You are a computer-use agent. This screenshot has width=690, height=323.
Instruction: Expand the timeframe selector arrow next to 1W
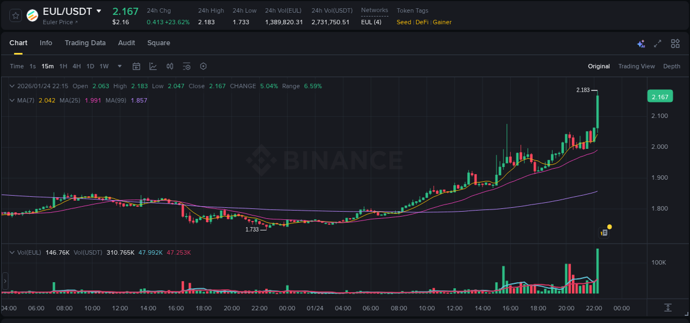click(119, 66)
